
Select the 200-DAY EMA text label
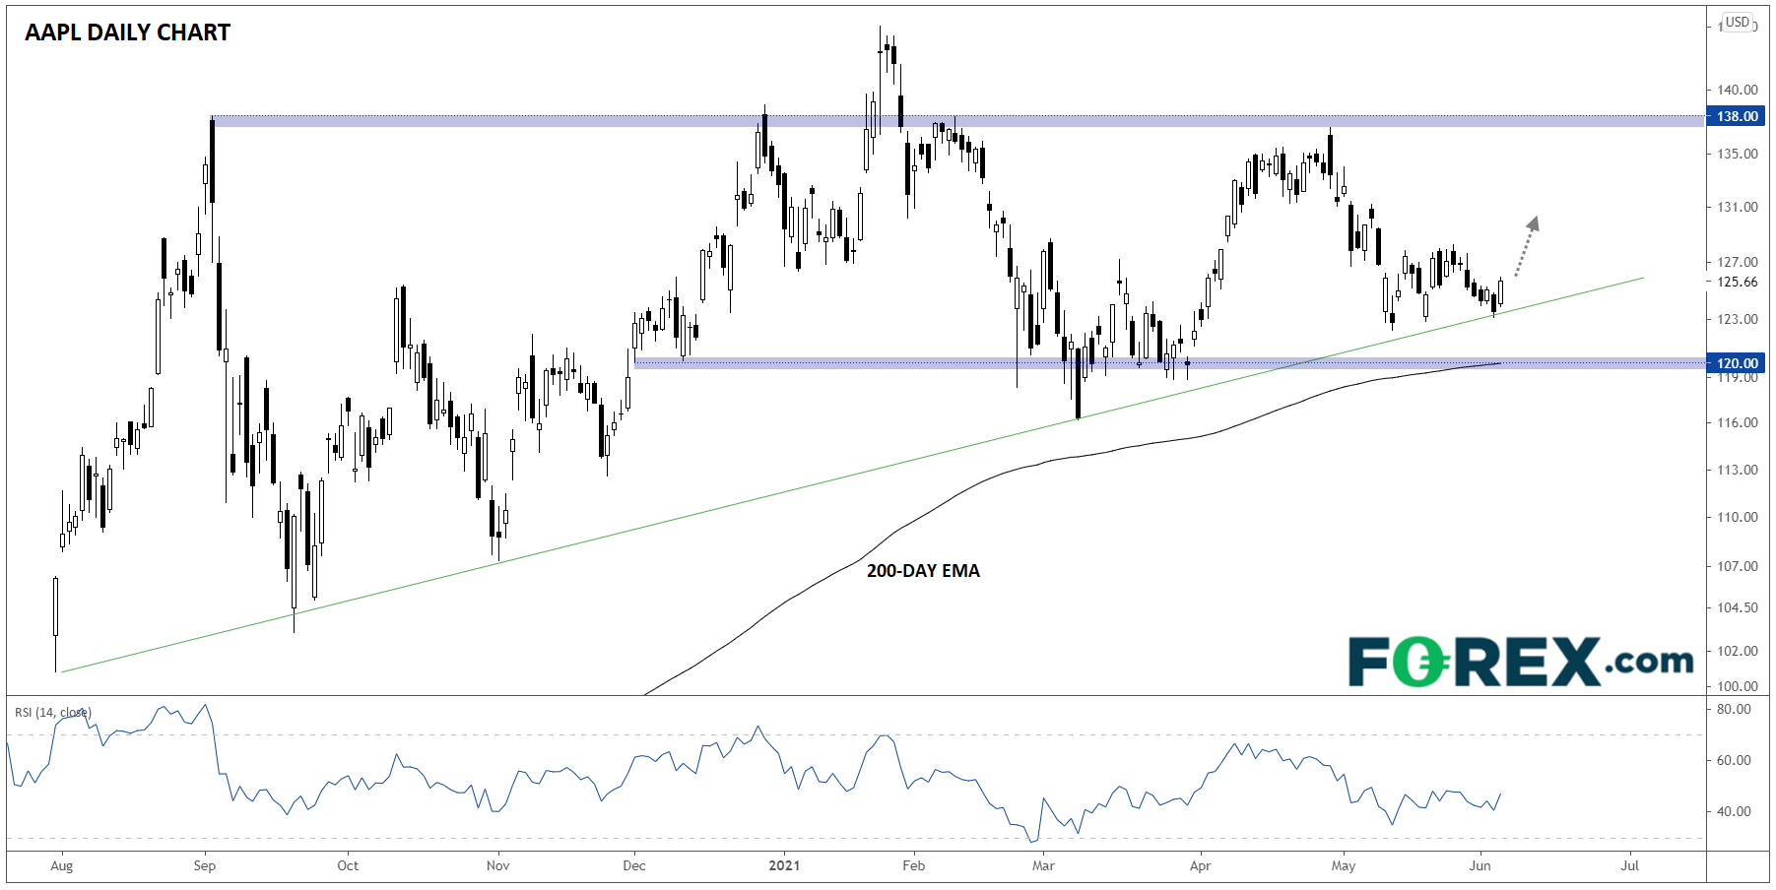[923, 571]
